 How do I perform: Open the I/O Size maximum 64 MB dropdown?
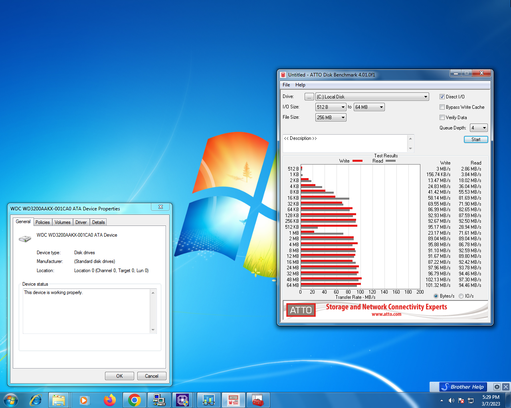tap(369, 107)
